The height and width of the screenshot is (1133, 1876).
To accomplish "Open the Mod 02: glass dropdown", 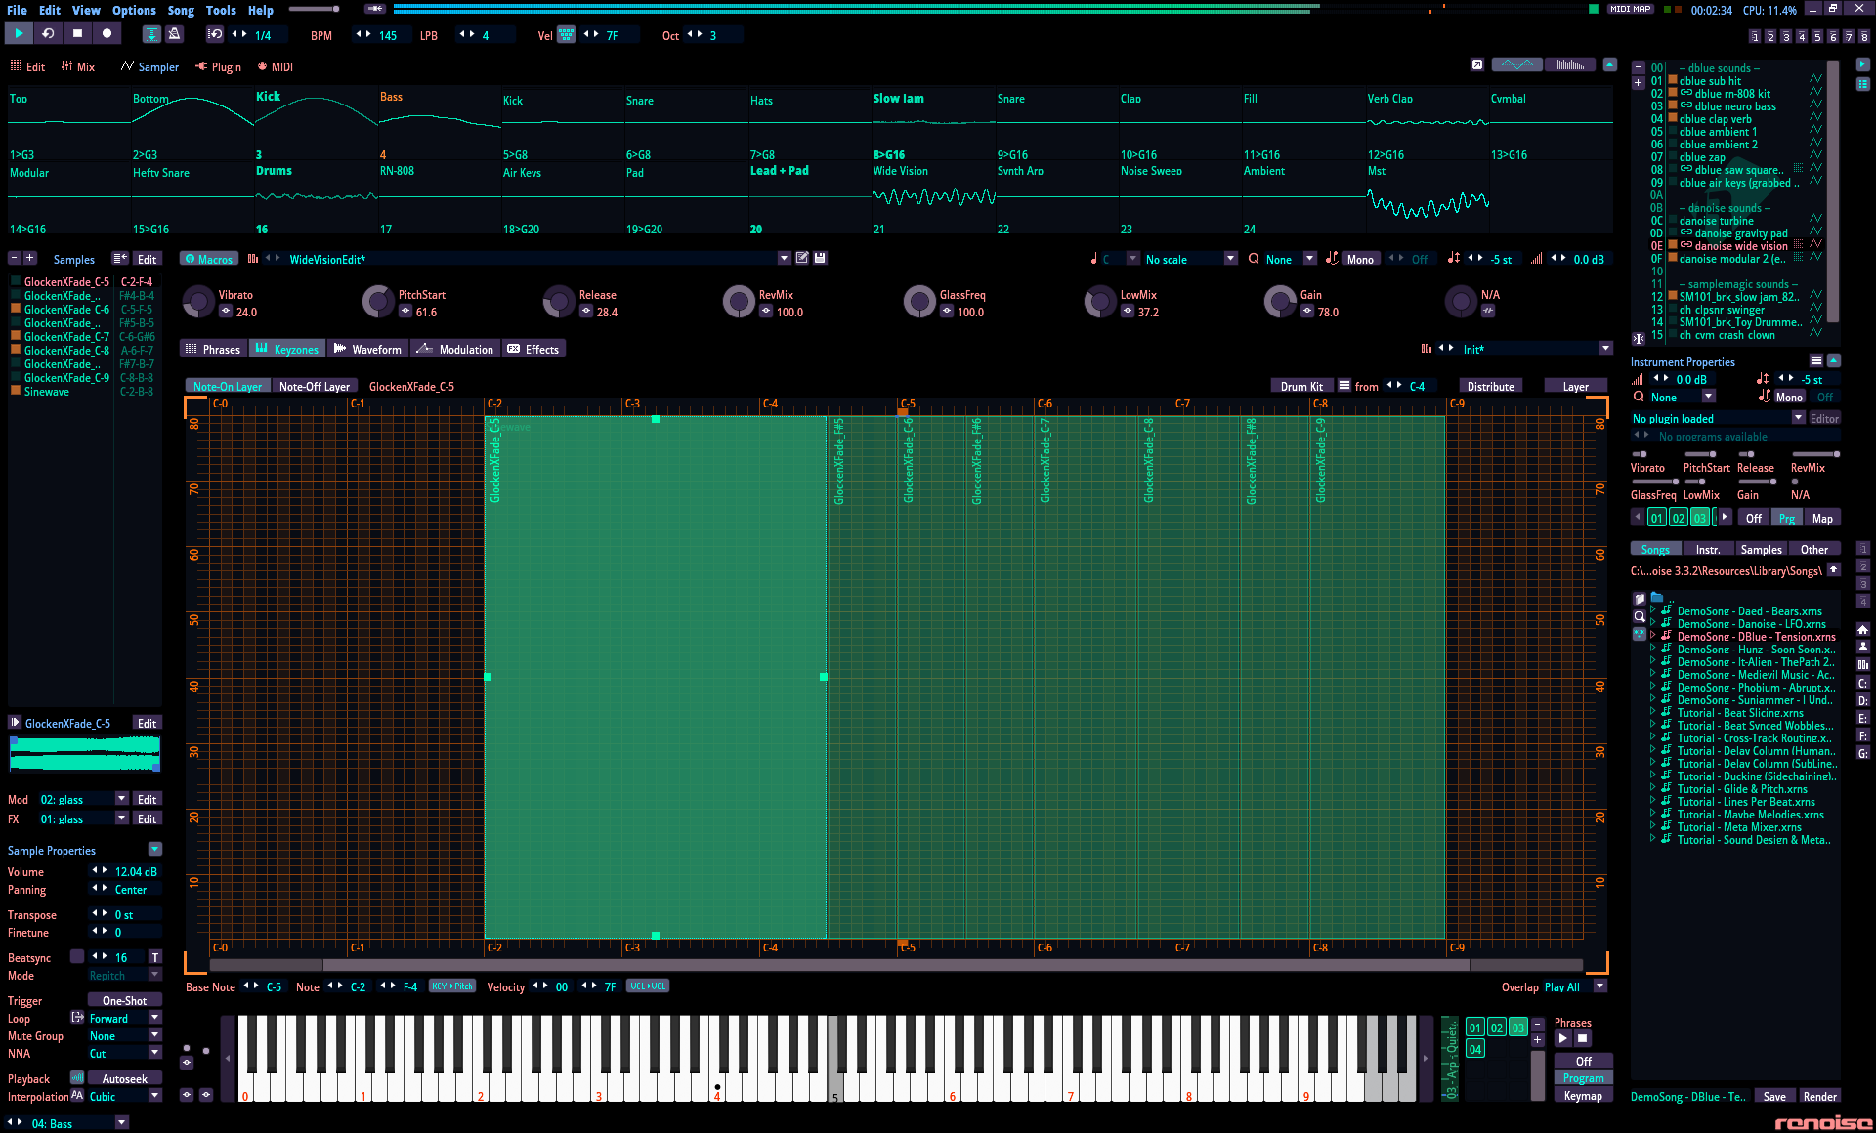I will click(122, 799).
